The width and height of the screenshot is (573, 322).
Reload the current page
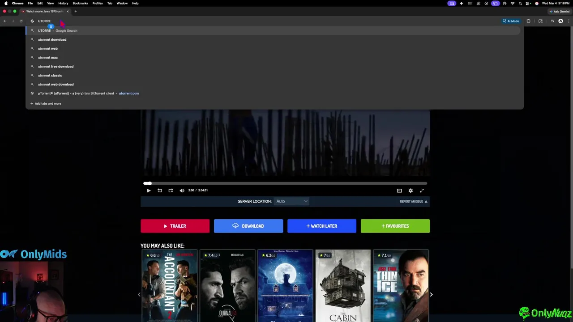pos(21,21)
